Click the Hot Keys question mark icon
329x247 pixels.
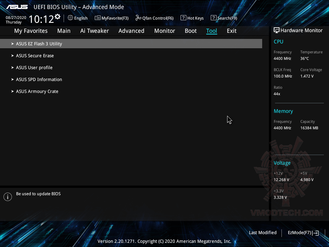(183, 18)
